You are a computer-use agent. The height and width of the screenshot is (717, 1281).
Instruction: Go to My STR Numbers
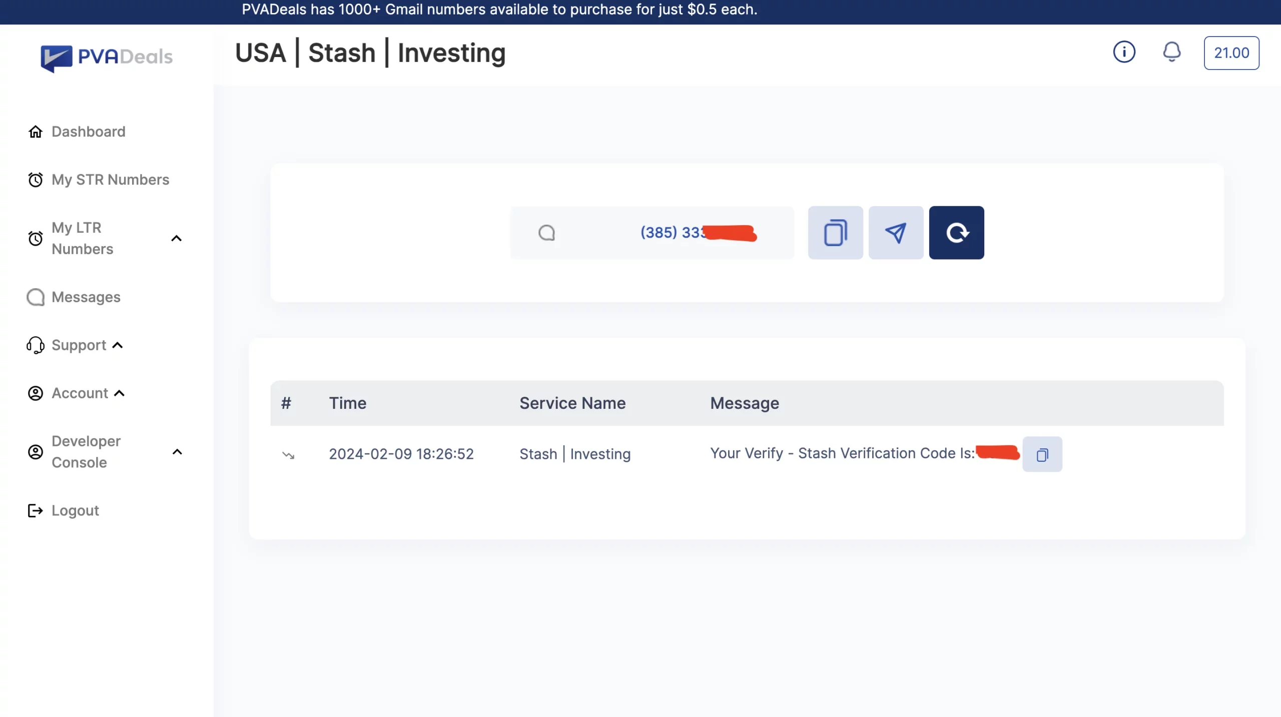coord(110,180)
